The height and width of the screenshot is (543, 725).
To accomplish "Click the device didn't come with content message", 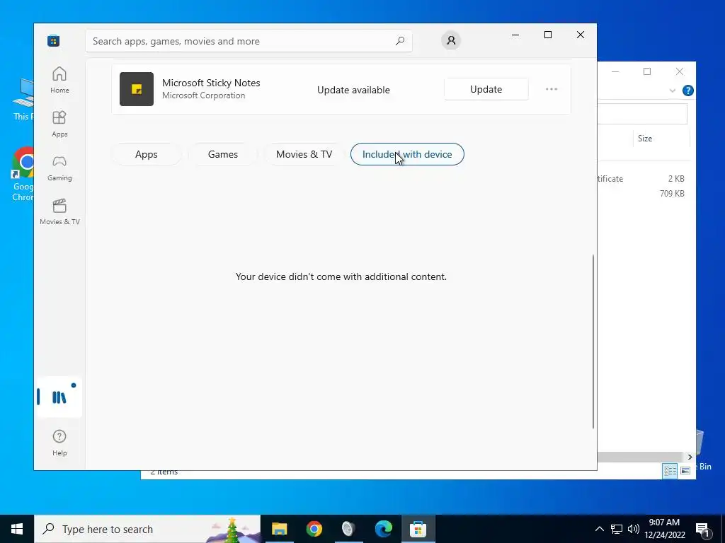I will coord(341,277).
